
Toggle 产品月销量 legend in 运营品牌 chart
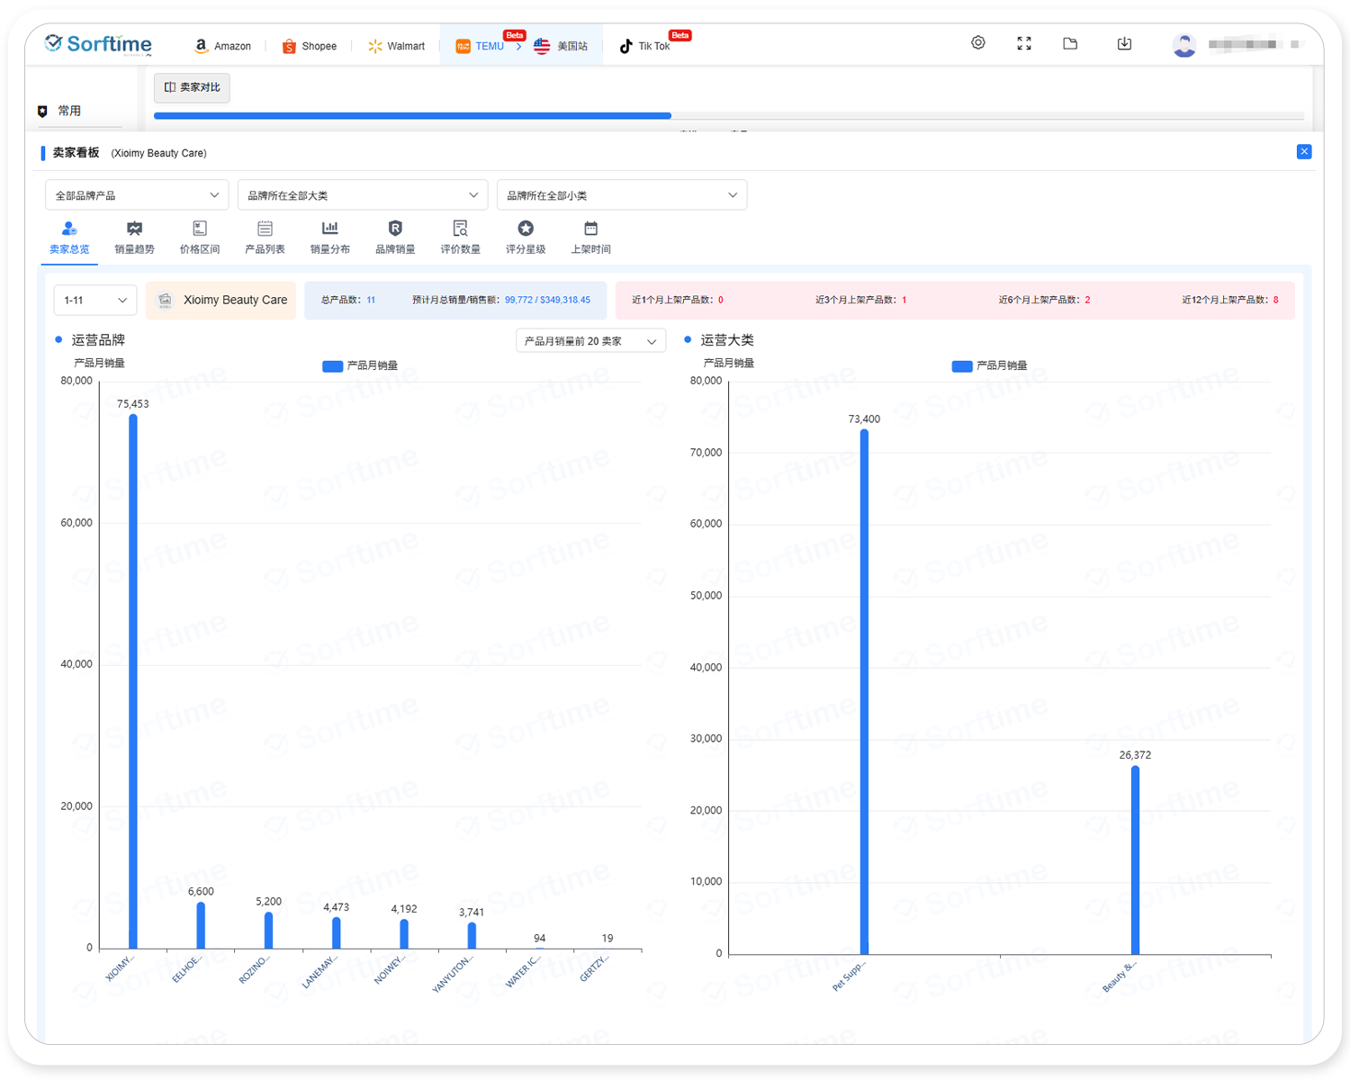360,365
